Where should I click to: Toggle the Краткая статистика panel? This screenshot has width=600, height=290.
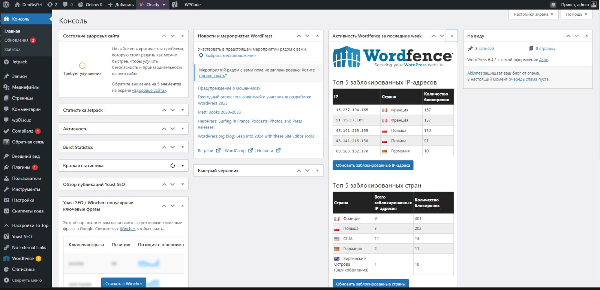pos(183,166)
